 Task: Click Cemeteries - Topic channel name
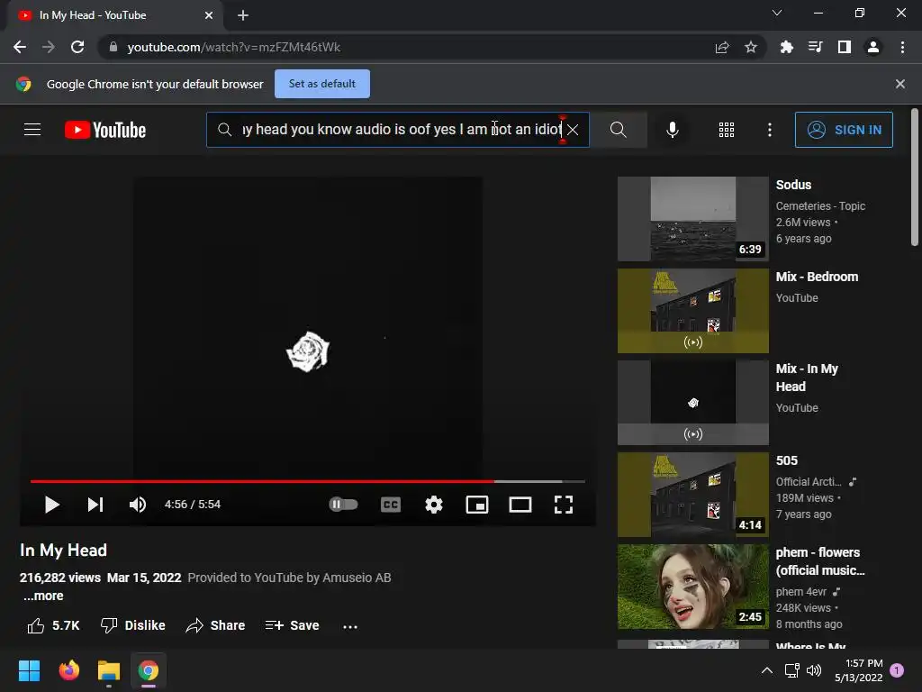820,206
